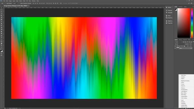Open the Adjustments panel icon
Screen dimensions: 194x109
(166, 21)
